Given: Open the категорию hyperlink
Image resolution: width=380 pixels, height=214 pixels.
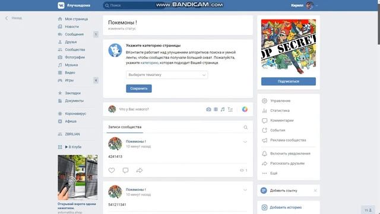Looking at the screenshot, I should click(149, 63).
